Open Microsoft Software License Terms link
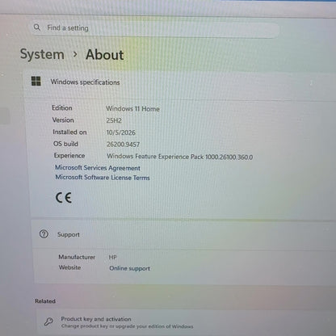This screenshot has width=336, height=336. coord(103,178)
